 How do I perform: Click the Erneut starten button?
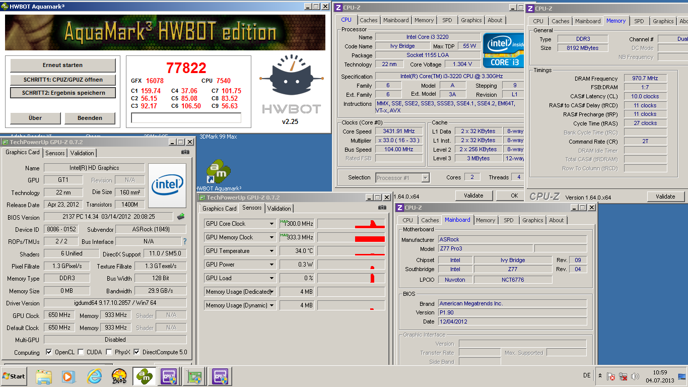(63, 65)
